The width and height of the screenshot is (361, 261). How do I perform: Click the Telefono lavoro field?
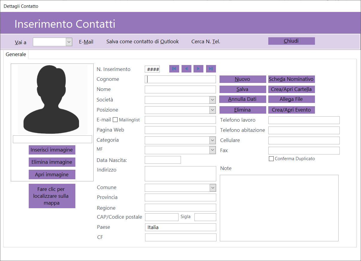304,120
